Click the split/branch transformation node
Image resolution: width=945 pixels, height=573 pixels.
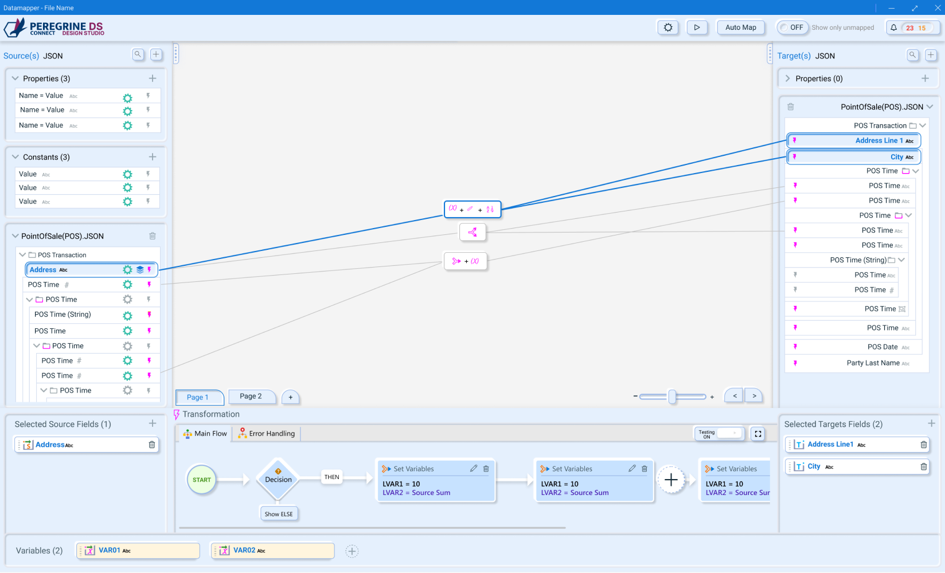click(x=473, y=232)
